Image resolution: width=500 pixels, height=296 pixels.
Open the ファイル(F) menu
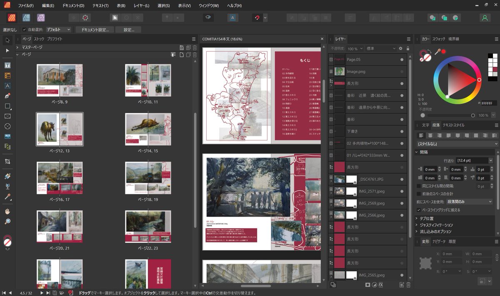click(26, 6)
